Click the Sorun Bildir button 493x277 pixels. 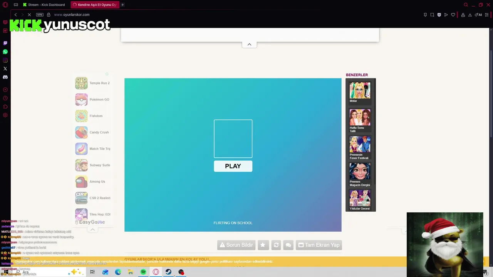pos(236,245)
